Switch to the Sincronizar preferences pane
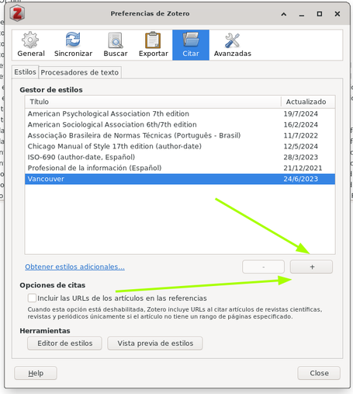Image resolution: width=353 pixels, height=394 pixels. coord(73,45)
